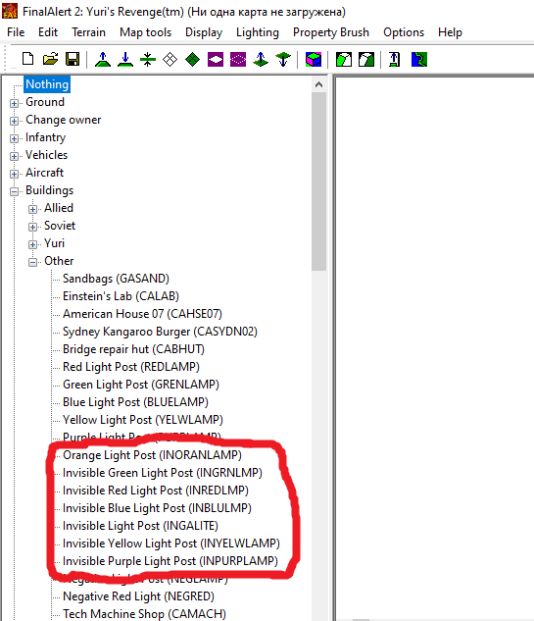This screenshot has height=621, width=534.
Task: Collapse the Buildings tree node
Action: pyautogui.click(x=15, y=191)
